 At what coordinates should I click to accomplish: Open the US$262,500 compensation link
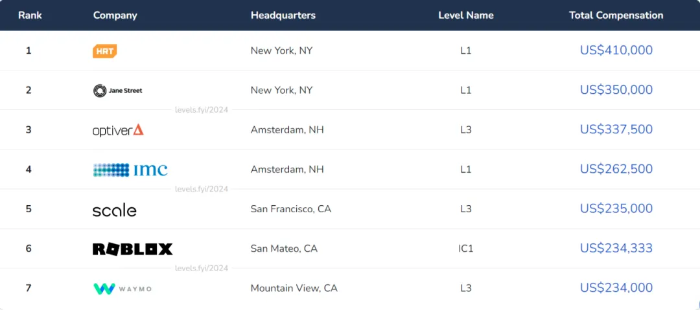[x=616, y=169]
